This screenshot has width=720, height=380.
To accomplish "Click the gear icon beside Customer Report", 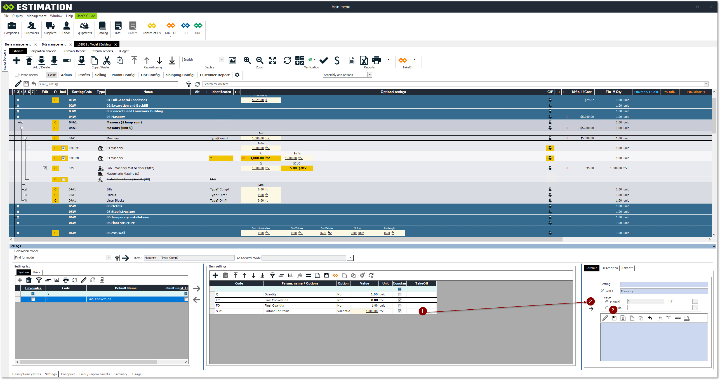I will tap(237, 75).
